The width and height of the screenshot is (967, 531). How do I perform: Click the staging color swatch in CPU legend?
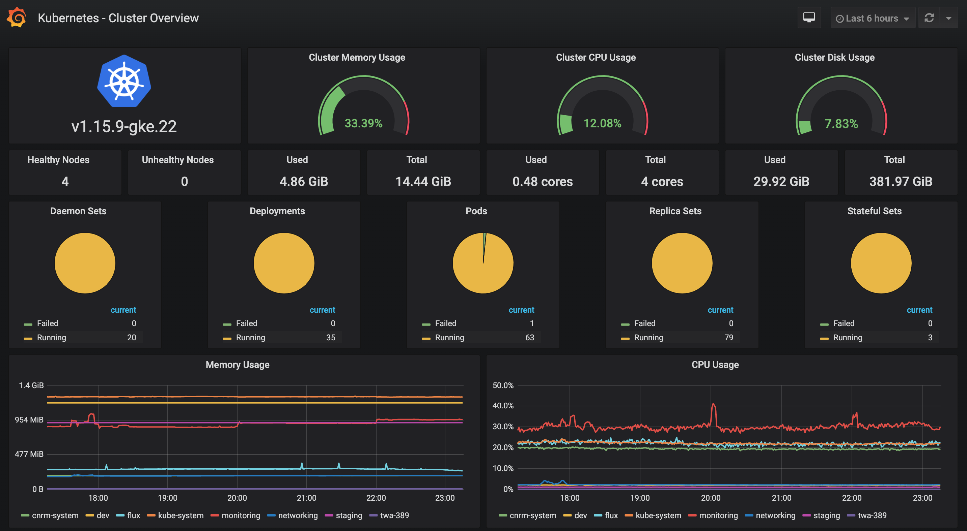tap(806, 516)
